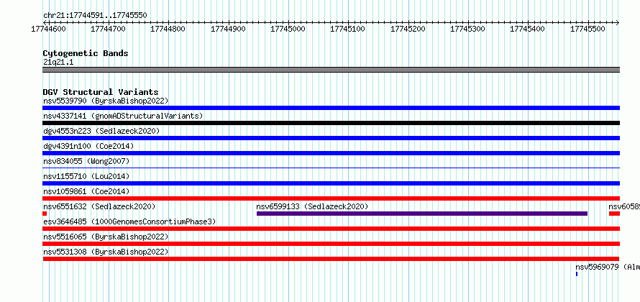Screen dimensions: 640x302
Task: Open the dgv4391n100 (Coe2014) label
Action: [x=88, y=146]
